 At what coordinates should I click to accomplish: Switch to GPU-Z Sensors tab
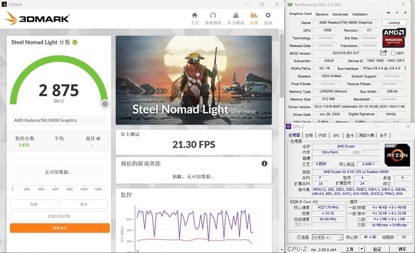click(x=322, y=15)
